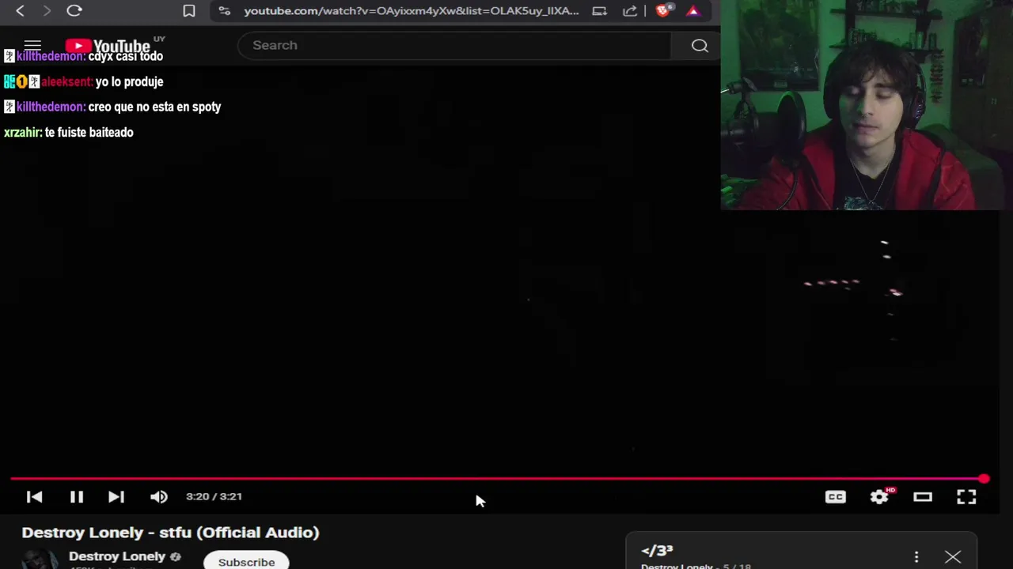This screenshot has height=569, width=1013.
Task: Pause the video
Action: pyautogui.click(x=76, y=496)
